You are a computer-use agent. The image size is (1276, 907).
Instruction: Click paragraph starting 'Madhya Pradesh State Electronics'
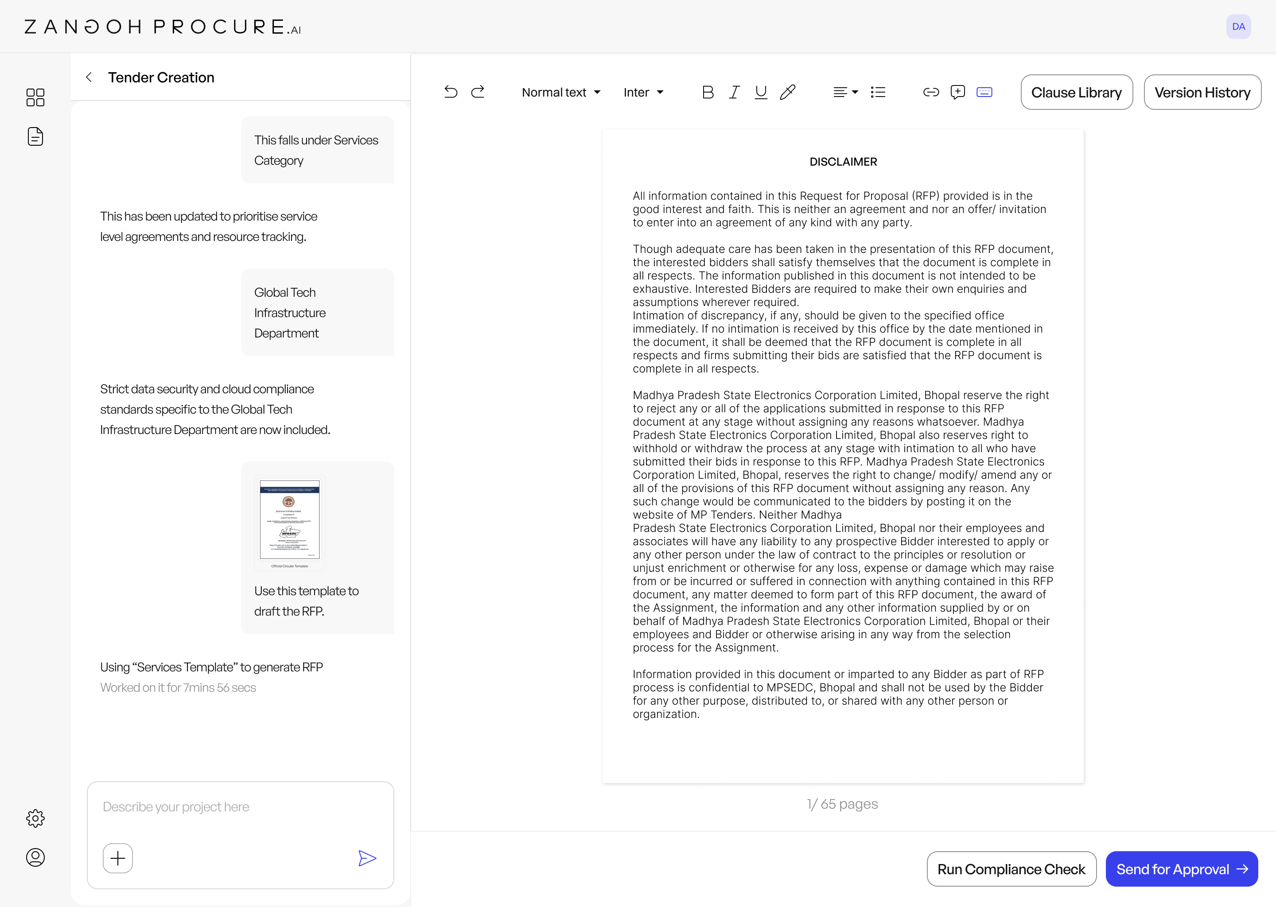(x=843, y=521)
